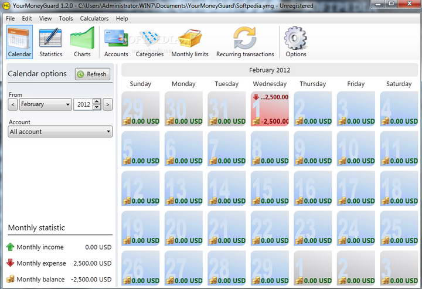Click the red Monthly expense arrow icon
Image resolution: width=422 pixels, height=289 pixels.
point(10,263)
